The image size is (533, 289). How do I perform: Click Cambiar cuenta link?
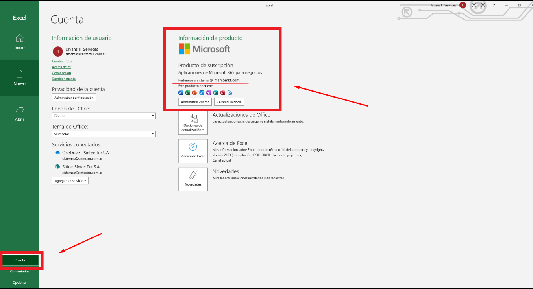coord(64,79)
